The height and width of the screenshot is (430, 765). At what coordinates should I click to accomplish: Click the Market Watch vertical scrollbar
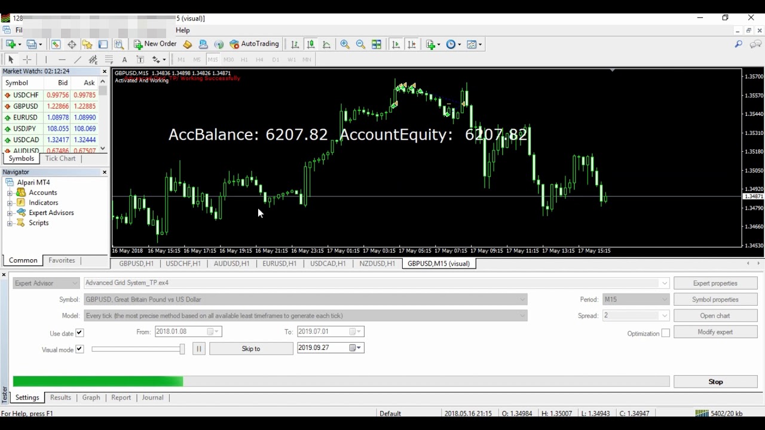[x=103, y=115]
